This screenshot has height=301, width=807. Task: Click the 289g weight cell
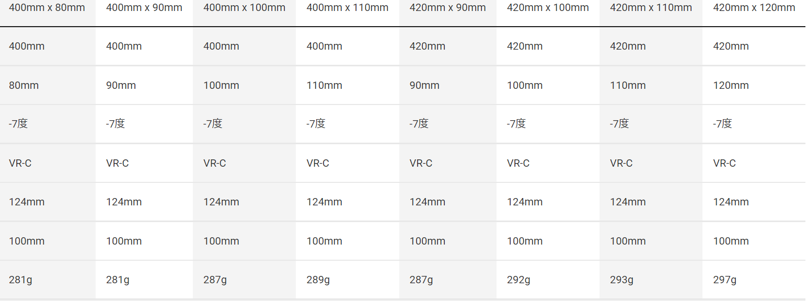click(318, 280)
